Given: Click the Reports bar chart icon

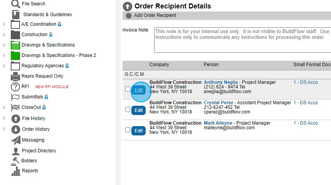Looking at the screenshot, I should (x=15, y=171).
